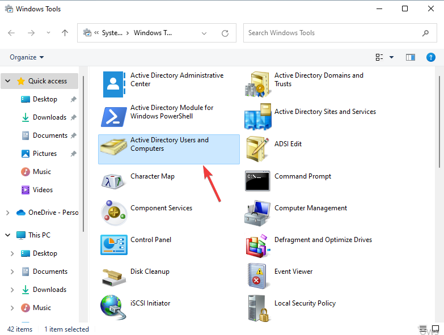
Task: Click the change view layout icon
Action: tap(379, 57)
